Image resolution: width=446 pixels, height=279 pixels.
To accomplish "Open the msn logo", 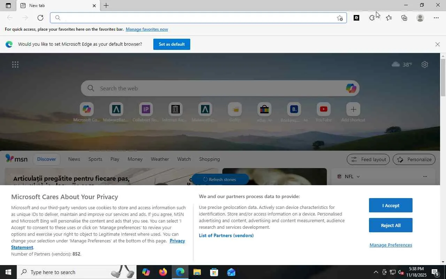I will coord(16,159).
